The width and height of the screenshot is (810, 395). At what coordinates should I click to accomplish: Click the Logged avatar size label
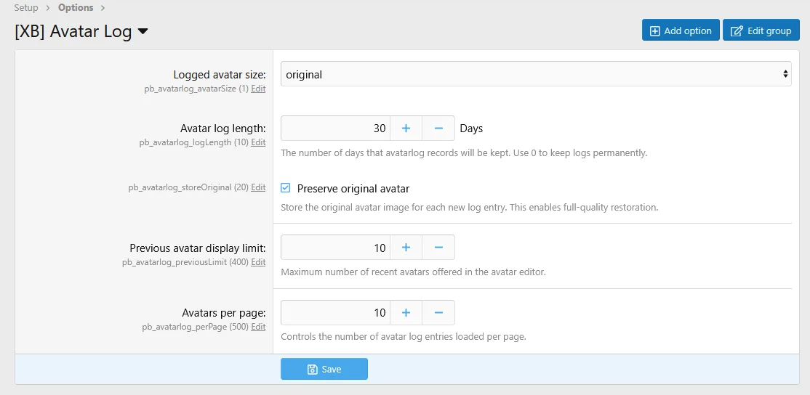coord(220,76)
